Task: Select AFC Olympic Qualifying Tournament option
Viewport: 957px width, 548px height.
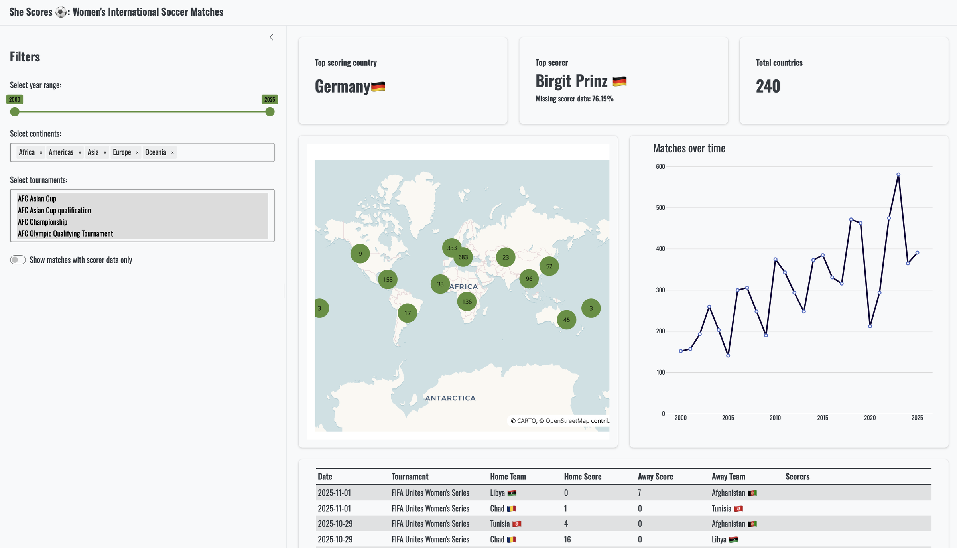Action: 65,233
